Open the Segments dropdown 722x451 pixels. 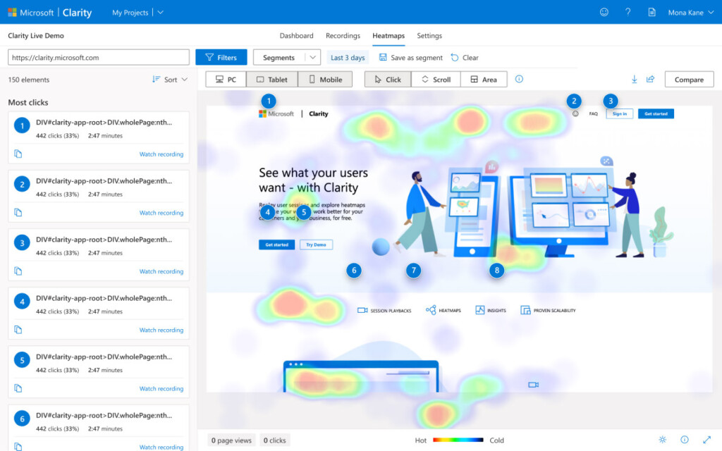(286, 56)
